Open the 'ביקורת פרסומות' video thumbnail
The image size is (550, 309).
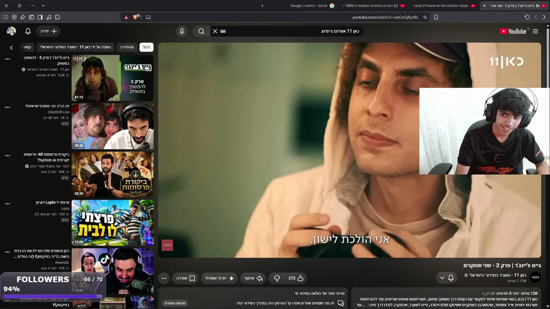pyautogui.click(x=113, y=175)
